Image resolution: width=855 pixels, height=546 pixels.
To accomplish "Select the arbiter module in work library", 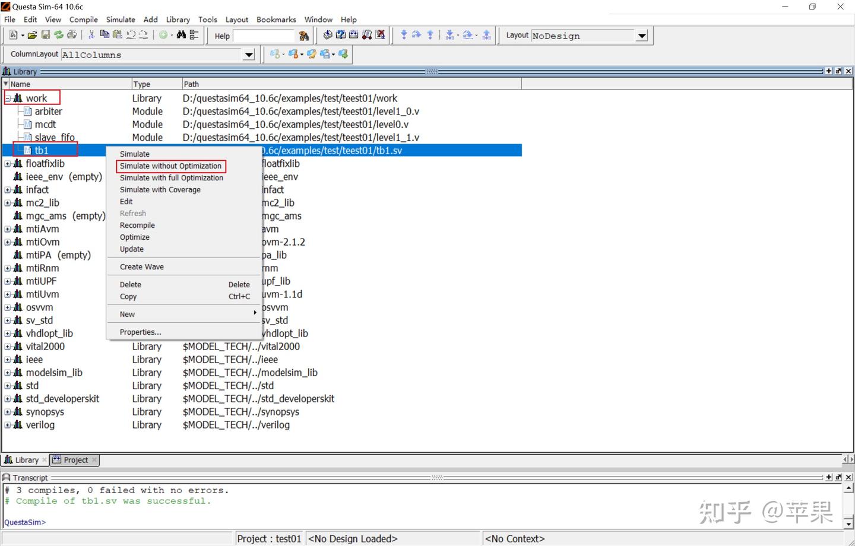I will [48, 112].
